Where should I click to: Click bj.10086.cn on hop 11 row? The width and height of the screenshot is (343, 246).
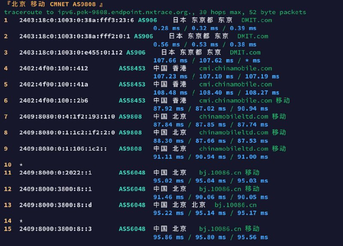[x=220, y=173]
